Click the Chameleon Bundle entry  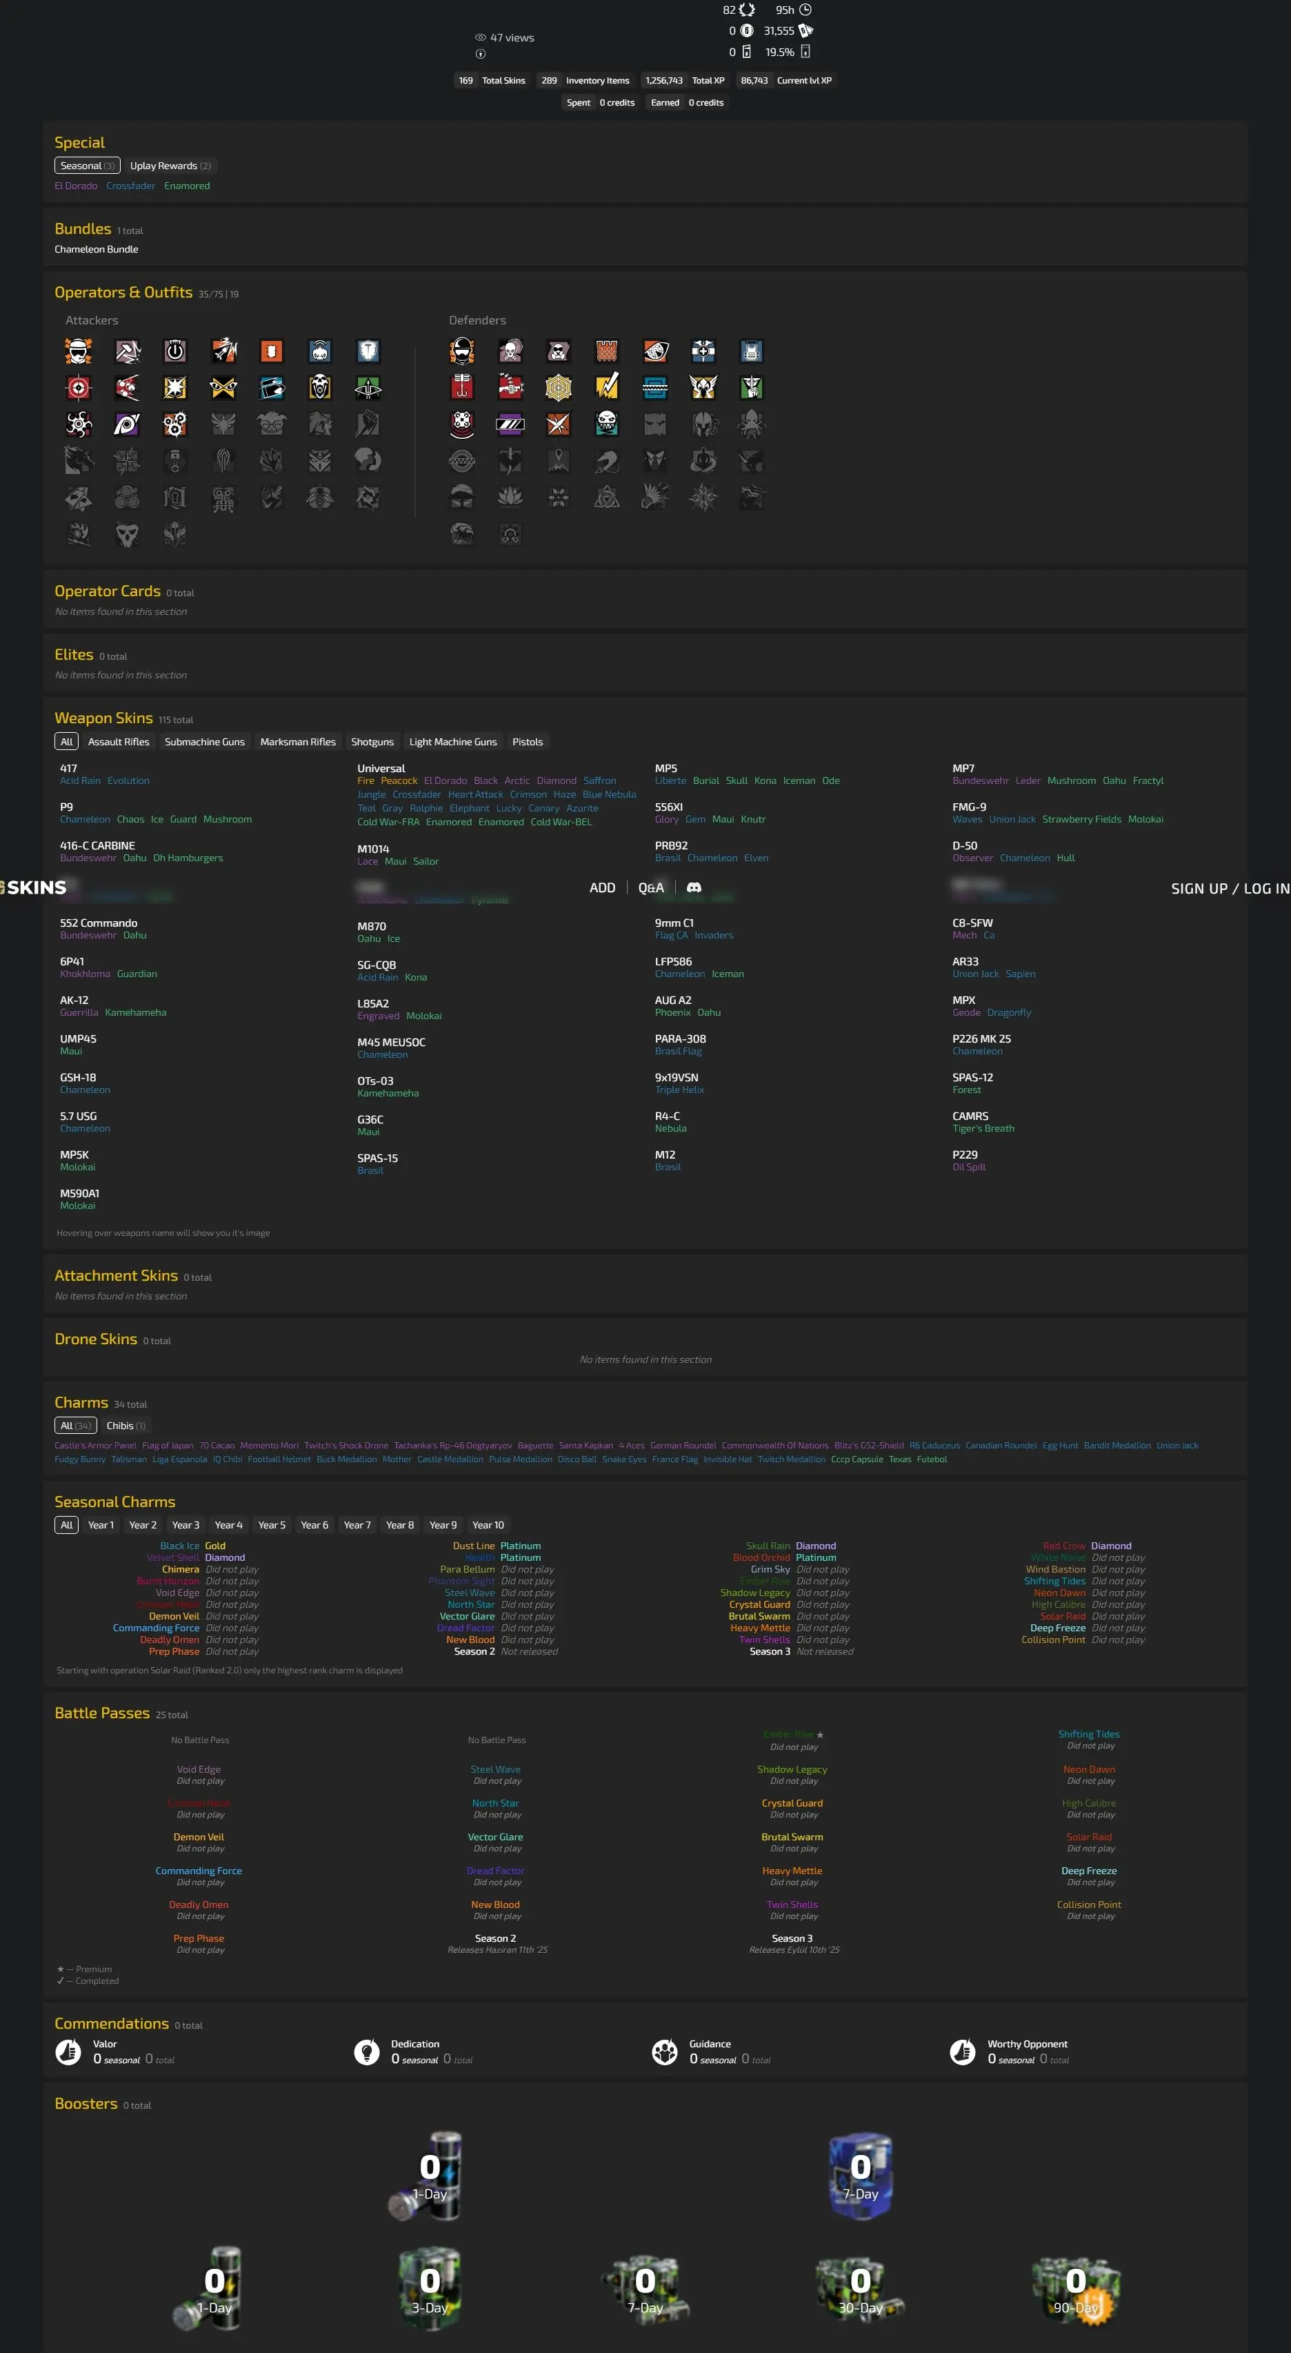[97, 249]
